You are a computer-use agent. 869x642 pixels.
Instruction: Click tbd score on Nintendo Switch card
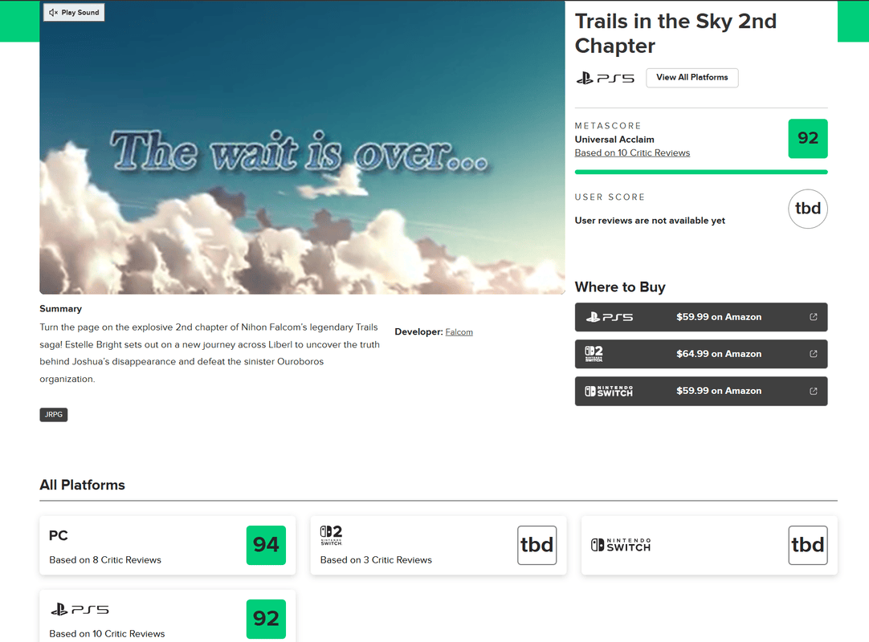pos(807,545)
